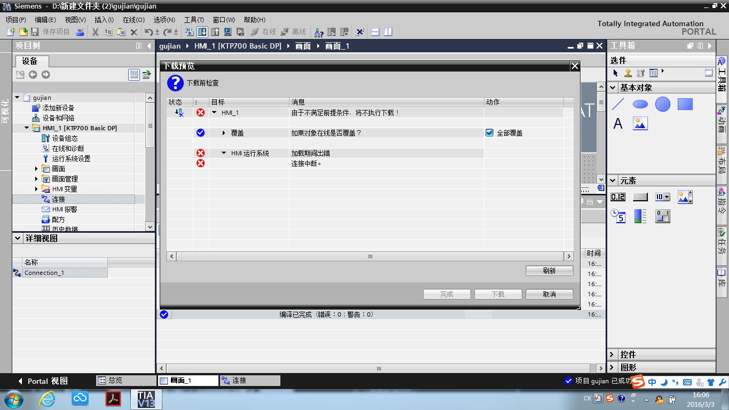Expand the 画面管理 folder in project tree

(x=36, y=179)
